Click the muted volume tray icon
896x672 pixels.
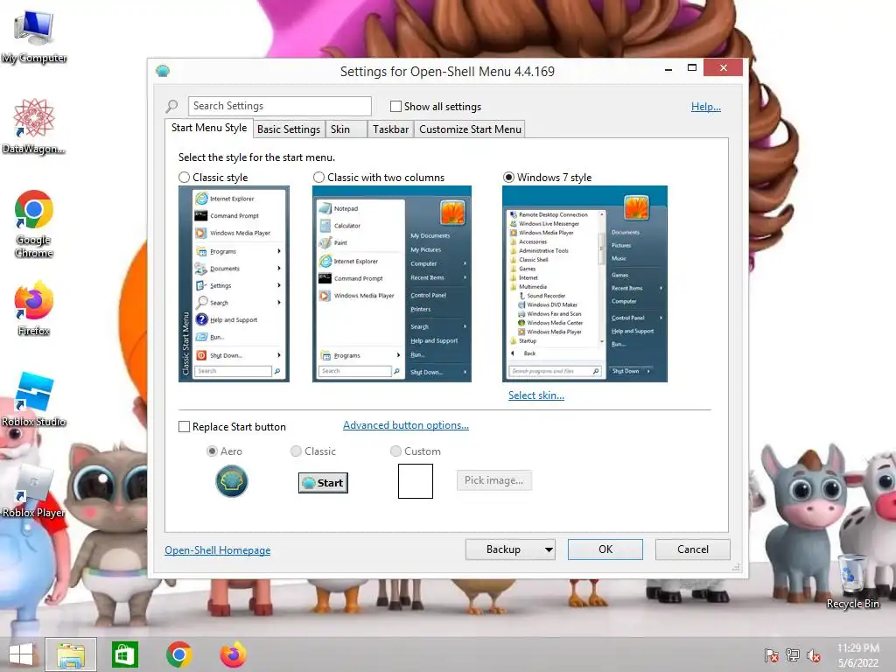coord(814,655)
